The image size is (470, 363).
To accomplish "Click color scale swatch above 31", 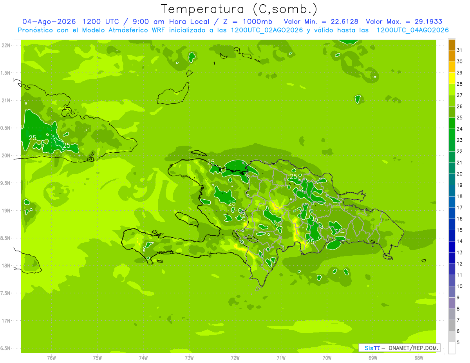I will [452, 45].
